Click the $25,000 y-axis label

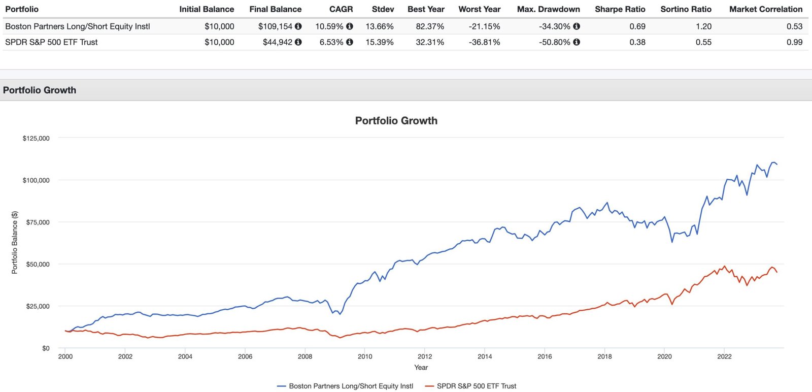tap(38, 306)
